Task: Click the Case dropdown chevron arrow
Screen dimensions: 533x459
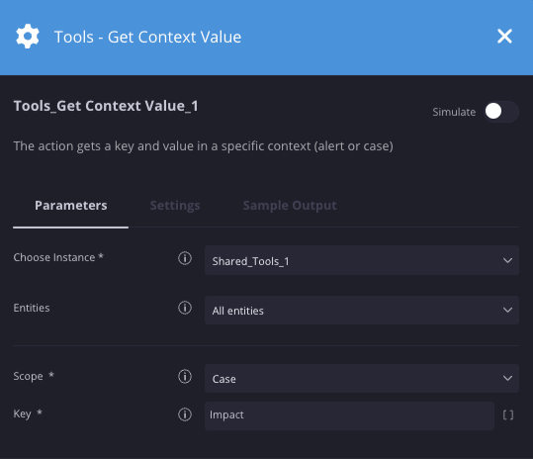Action: 508,379
